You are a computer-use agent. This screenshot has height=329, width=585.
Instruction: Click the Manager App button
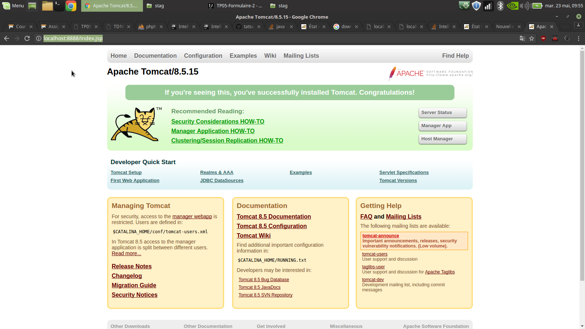pyautogui.click(x=442, y=126)
